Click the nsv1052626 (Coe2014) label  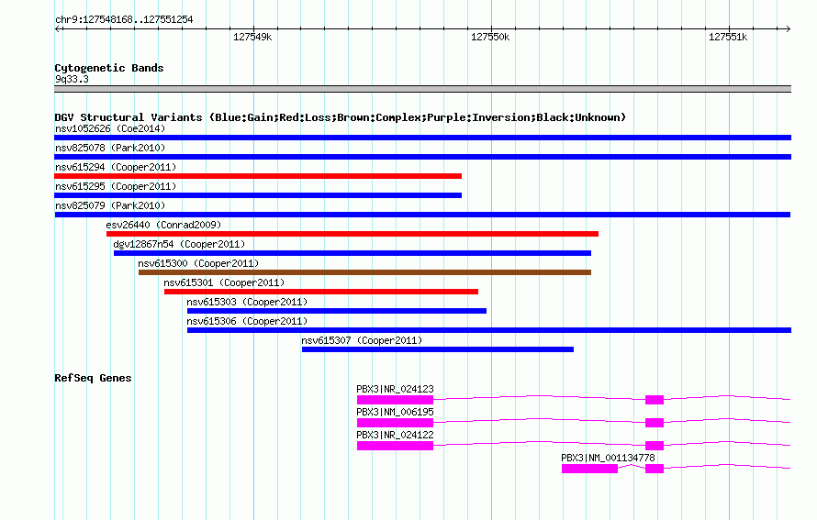pyautogui.click(x=110, y=128)
